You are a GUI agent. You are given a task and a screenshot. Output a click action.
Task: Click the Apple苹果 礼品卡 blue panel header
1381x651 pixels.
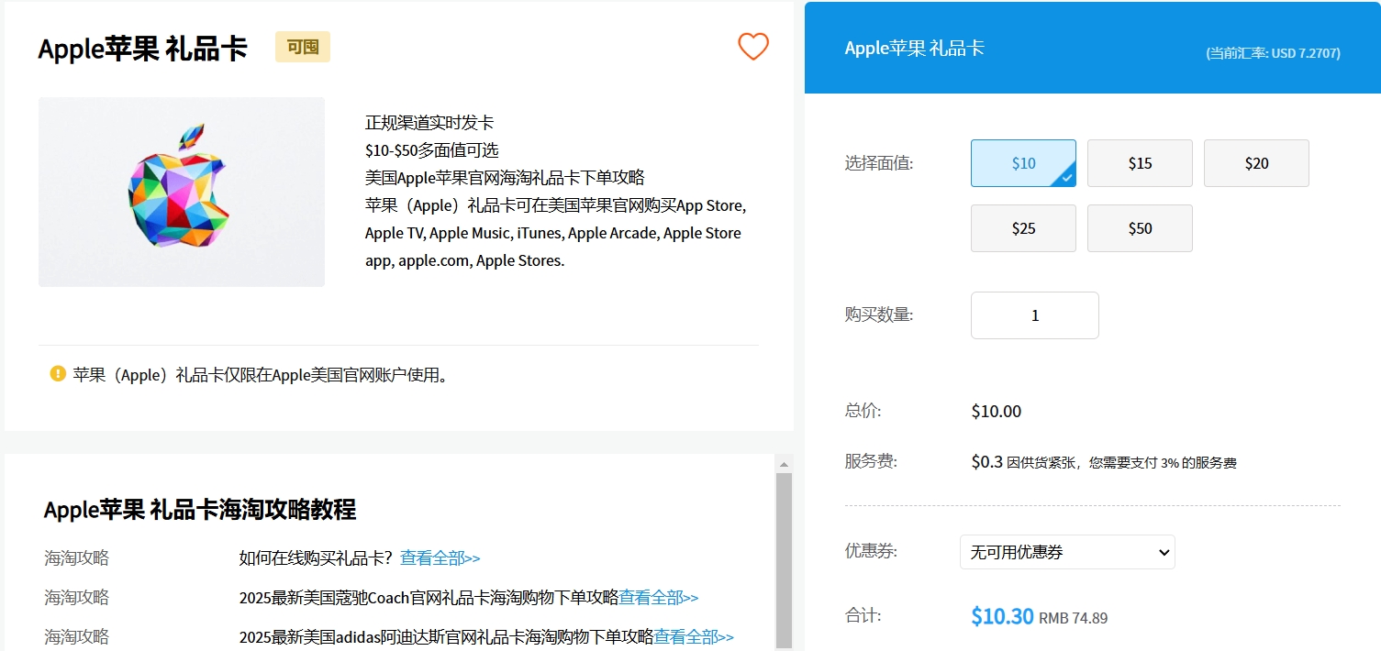coord(915,48)
